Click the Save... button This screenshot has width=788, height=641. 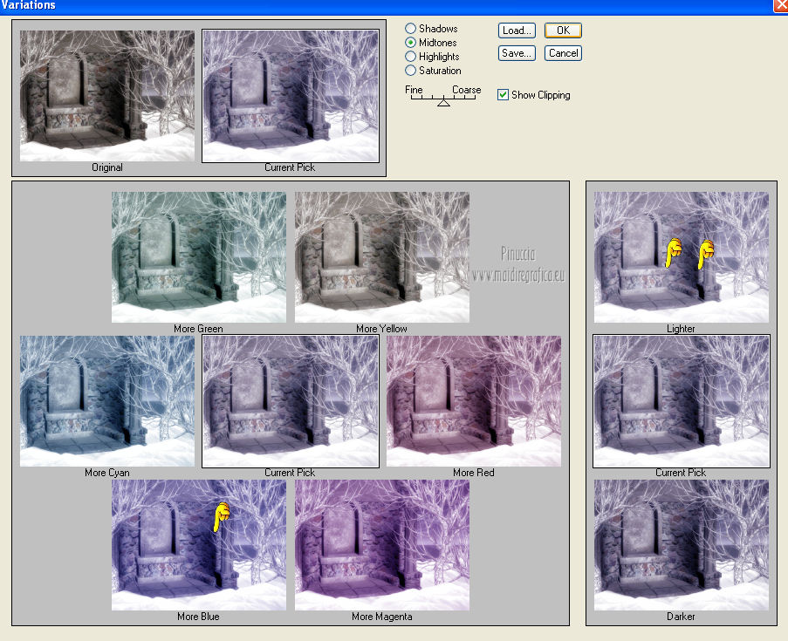[x=517, y=53]
